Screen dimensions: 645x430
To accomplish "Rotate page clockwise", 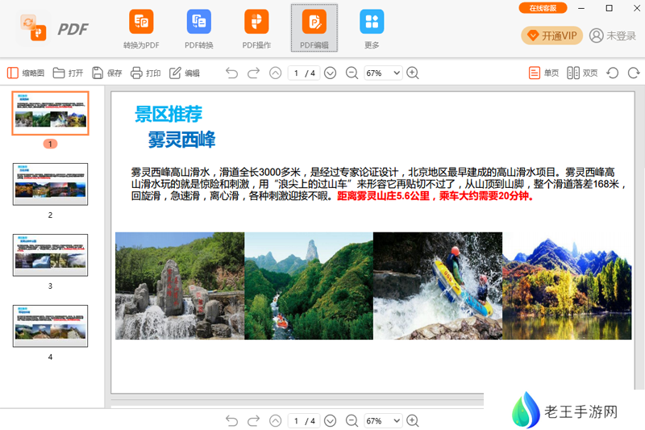I will click(634, 73).
